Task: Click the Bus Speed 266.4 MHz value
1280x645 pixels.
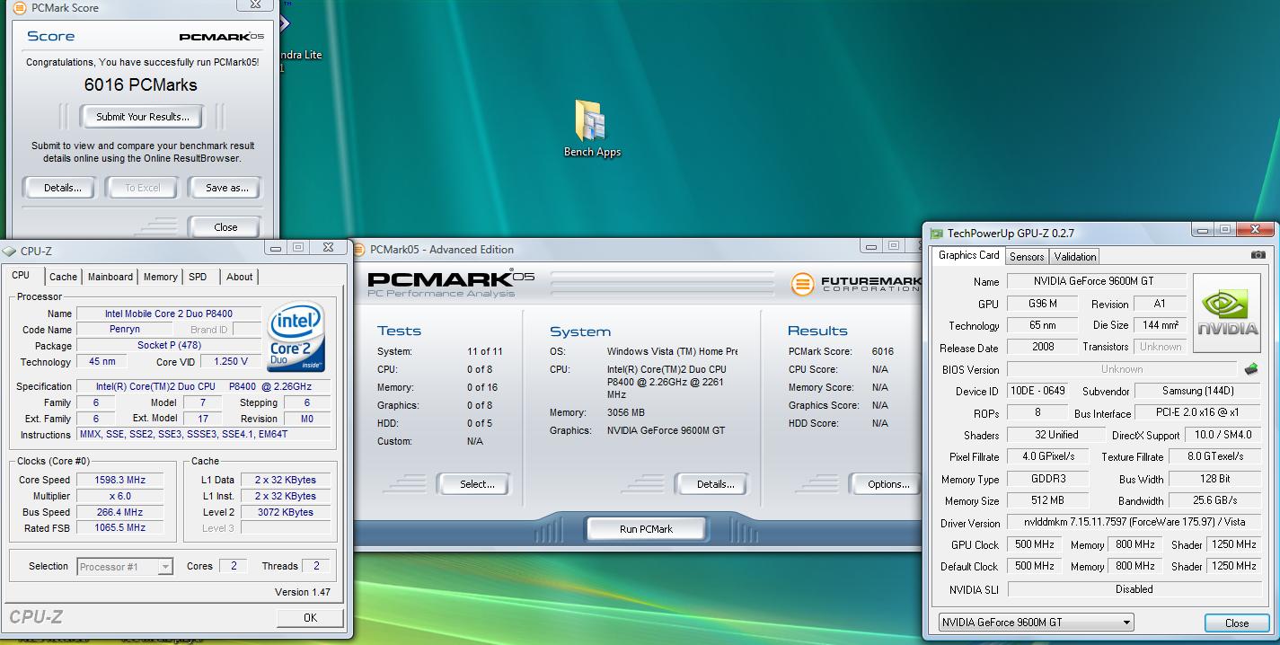Action: tap(119, 512)
